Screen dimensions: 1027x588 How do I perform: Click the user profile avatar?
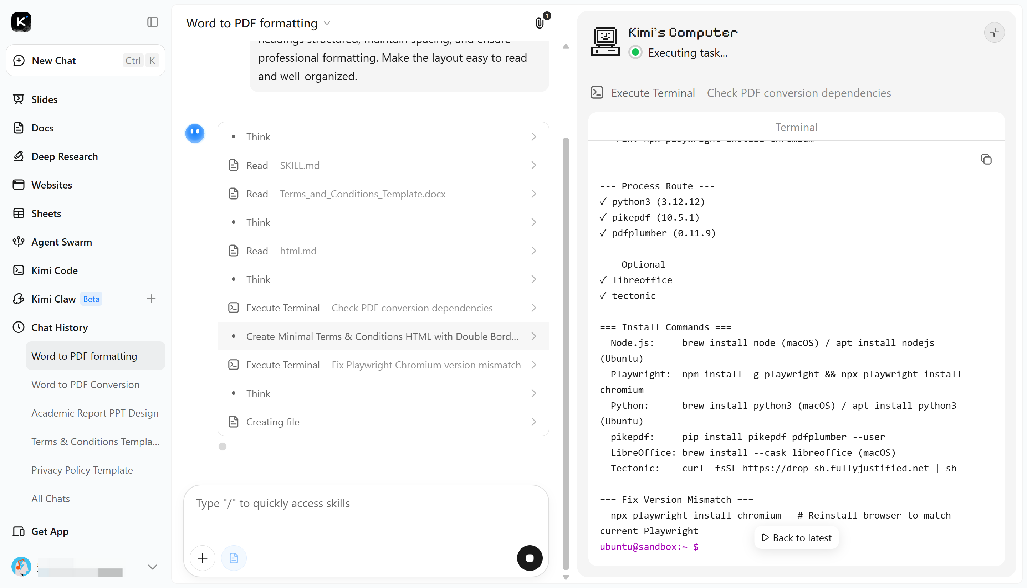[21, 567]
